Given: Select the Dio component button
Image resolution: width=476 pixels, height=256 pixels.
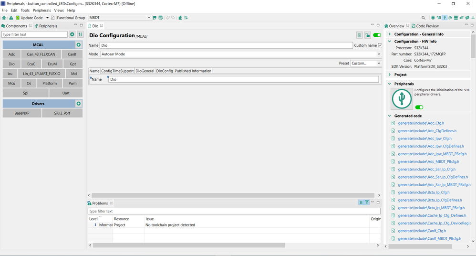Looking at the screenshot, I should [x=11, y=64].
